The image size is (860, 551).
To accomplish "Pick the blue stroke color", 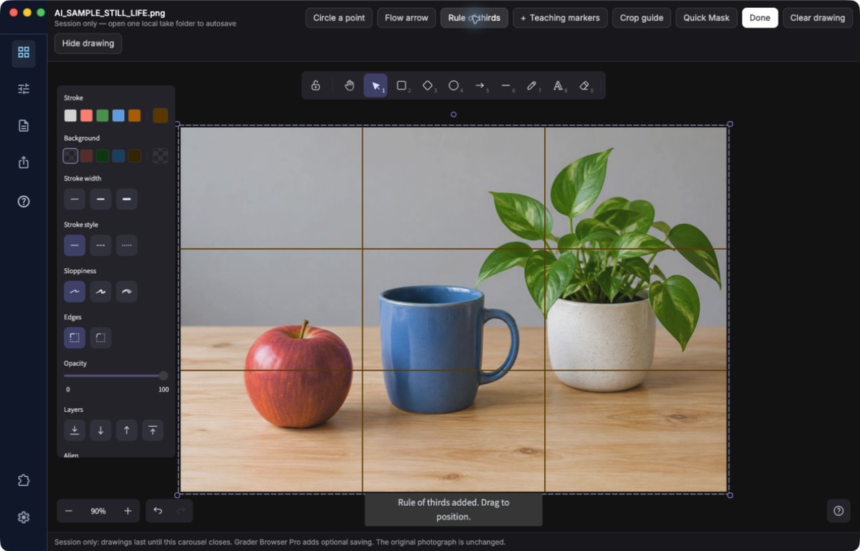I will click(118, 115).
